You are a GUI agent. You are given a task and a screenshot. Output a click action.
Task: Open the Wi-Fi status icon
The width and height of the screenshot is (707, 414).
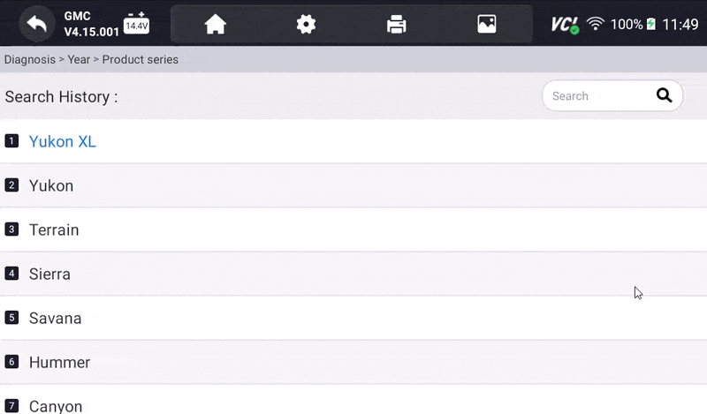[x=595, y=24]
